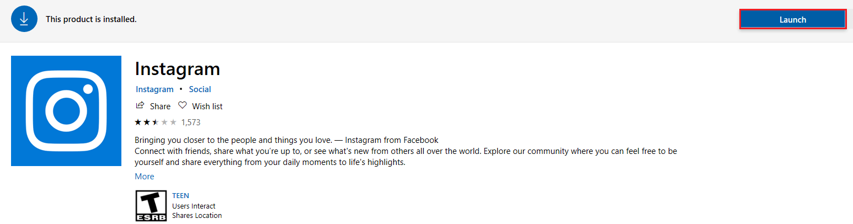Click the ESRB Teen rating badge
Image resolution: width=853 pixels, height=224 pixels.
151,206
